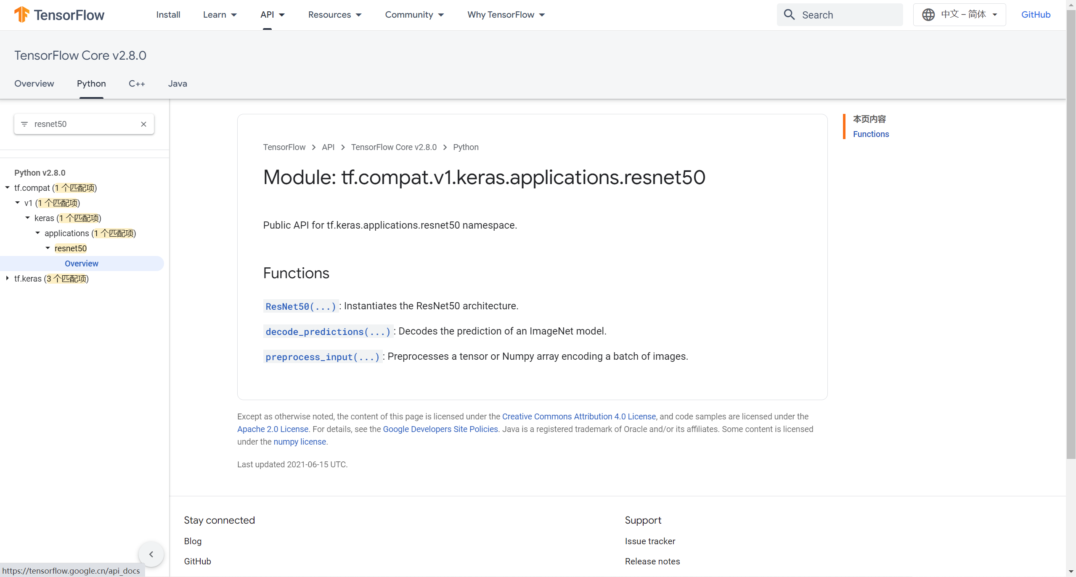1076x577 pixels.
Task: Clear the resnet50 filter text
Action: [x=143, y=124]
